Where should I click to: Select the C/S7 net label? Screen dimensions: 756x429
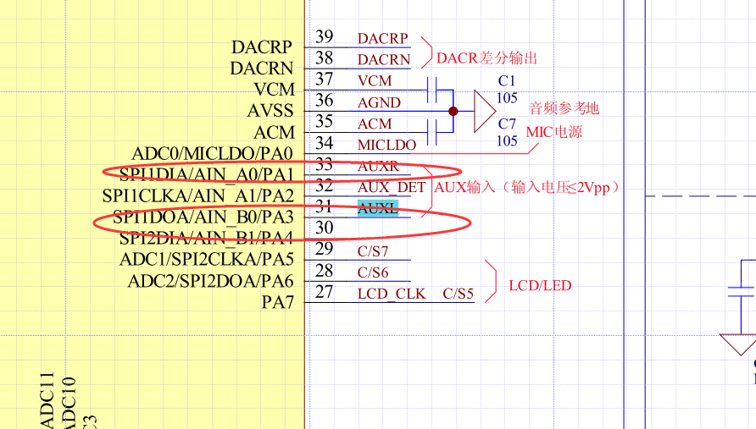click(x=373, y=251)
